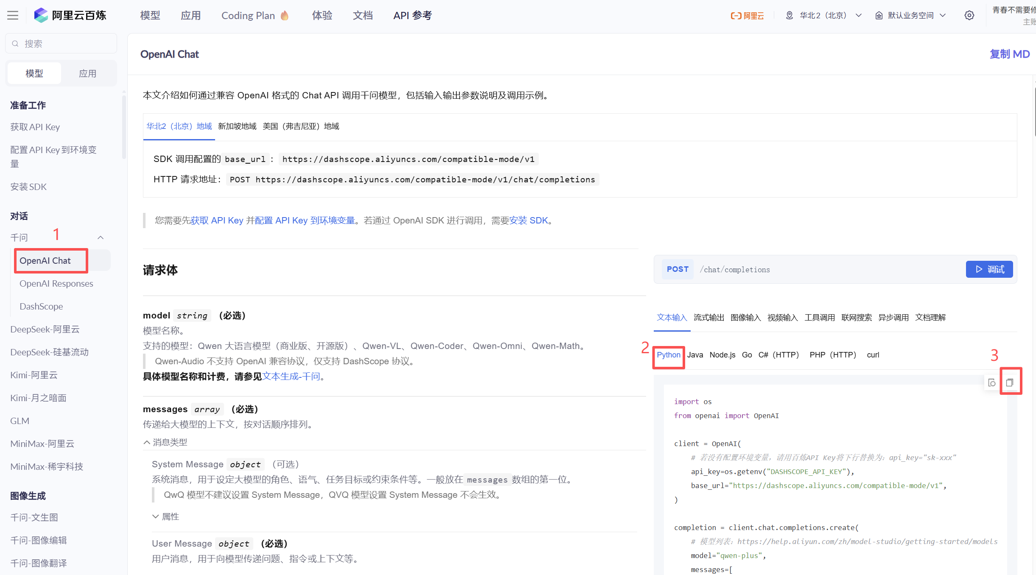Click the settings gear icon
1036x575 pixels.
coord(969,16)
